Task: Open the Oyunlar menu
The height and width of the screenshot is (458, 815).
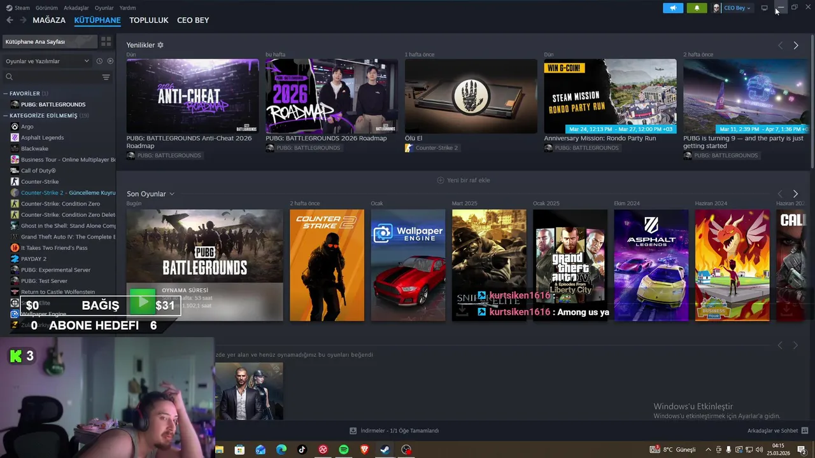Action: coord(104,8)
